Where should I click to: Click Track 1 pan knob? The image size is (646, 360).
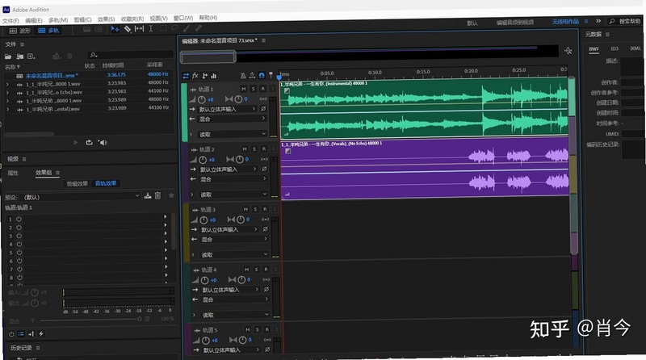point(238,98)
